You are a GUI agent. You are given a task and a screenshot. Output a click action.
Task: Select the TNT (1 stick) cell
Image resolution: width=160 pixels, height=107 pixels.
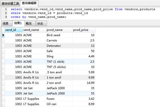(59, 62)
